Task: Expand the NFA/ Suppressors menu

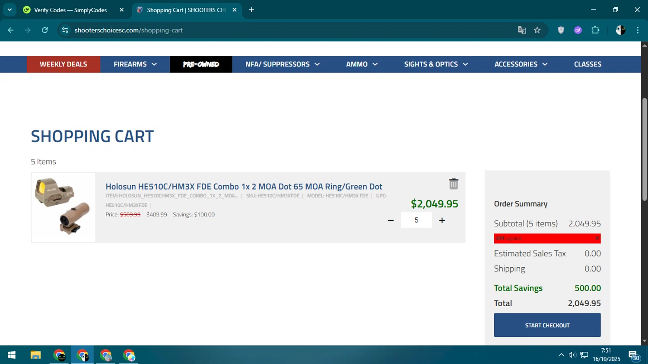Action: click(x=283, y=64)
